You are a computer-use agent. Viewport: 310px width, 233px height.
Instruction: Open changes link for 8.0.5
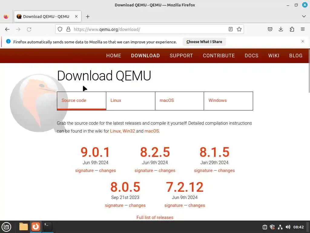(137, 205)
